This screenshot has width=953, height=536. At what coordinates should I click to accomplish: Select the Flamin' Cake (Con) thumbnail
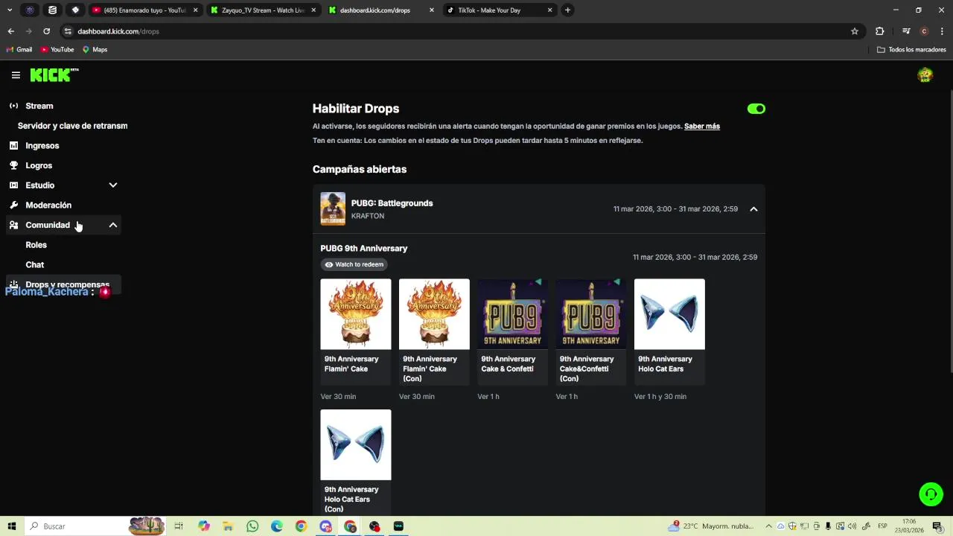coord(434,314)
